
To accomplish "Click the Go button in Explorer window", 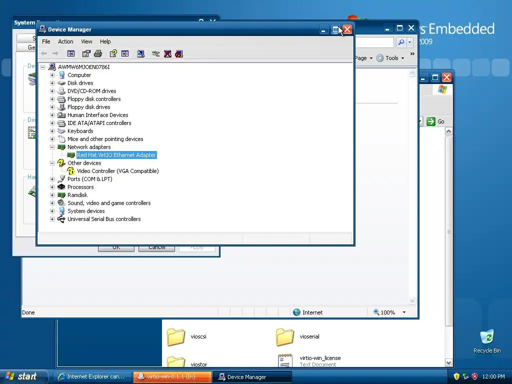I will point(435,121).
